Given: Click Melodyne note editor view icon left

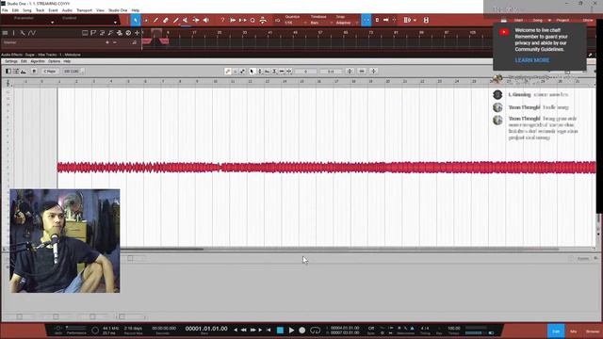Looking at the screenshot, I should [x=8, y=72].
